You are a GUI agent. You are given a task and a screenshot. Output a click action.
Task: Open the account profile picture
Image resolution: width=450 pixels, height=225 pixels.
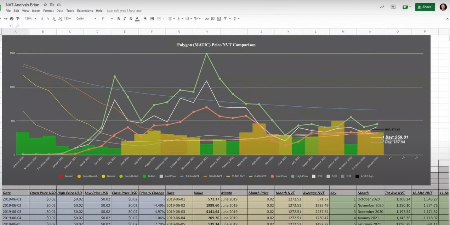[443, 7]
